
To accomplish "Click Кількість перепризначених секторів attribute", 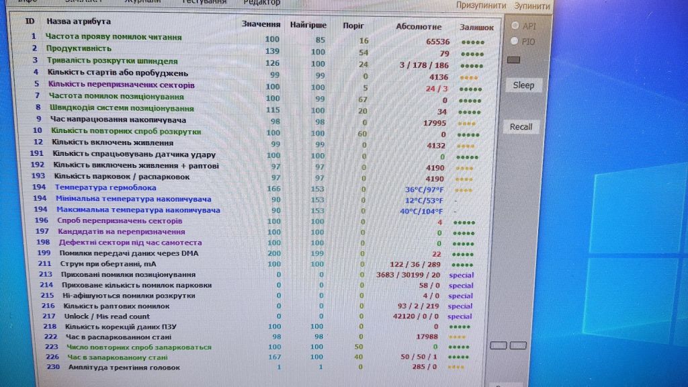I will point(121,84).
